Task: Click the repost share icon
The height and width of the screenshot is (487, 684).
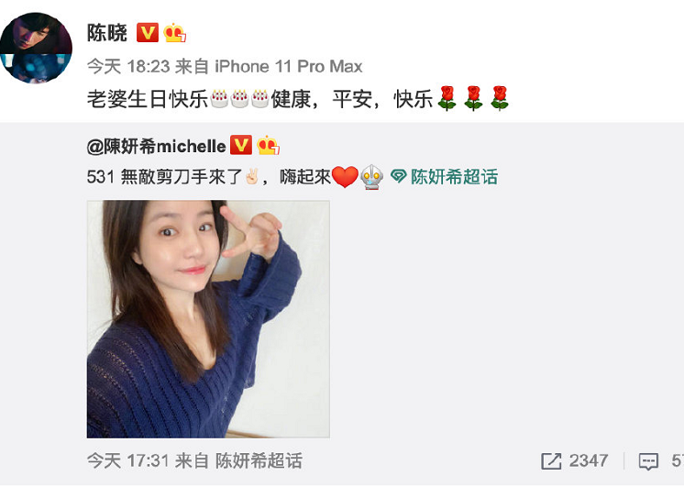Action: [551, 461]
